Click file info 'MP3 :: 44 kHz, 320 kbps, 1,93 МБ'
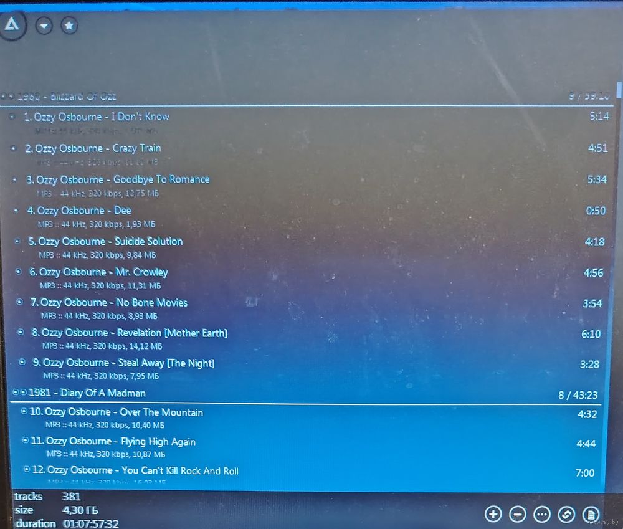The image size is (623, 529). (x=97, y=224)
